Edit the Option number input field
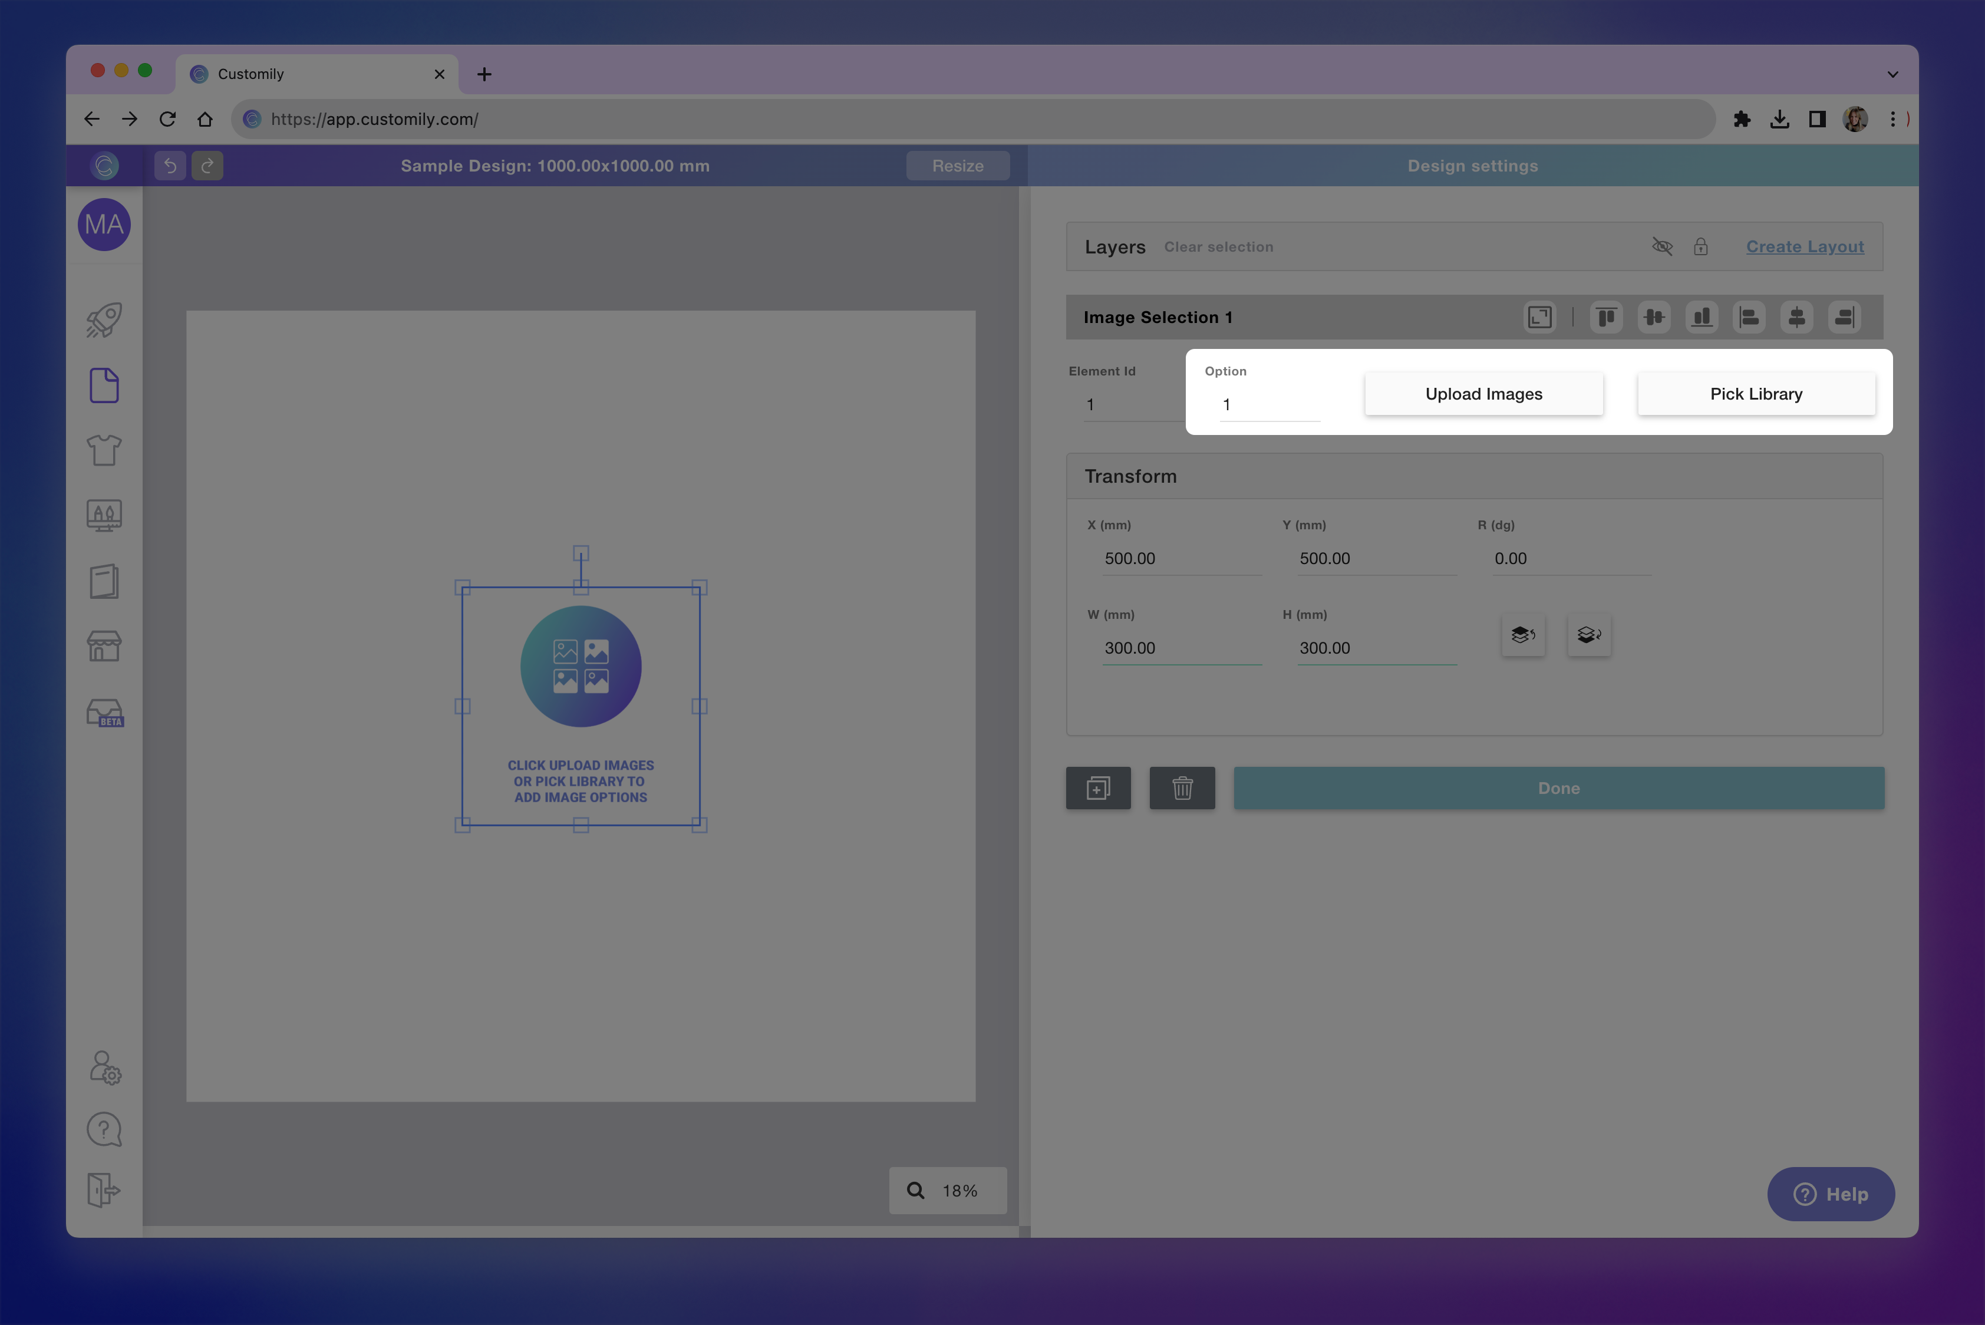Viewport: 1985px width, 1325px height. click(x=1268, y=404)
